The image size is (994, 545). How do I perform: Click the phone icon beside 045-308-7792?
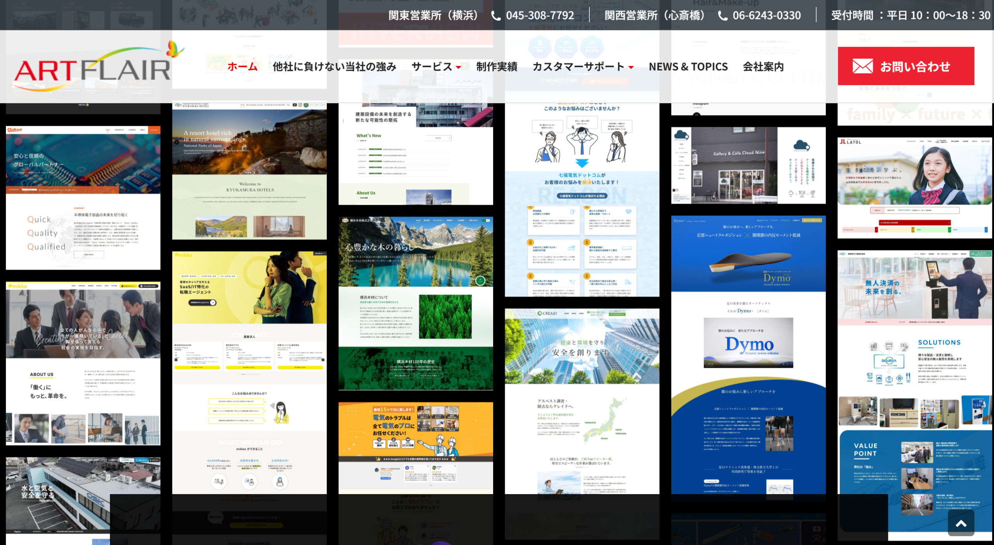coord(496,16)
